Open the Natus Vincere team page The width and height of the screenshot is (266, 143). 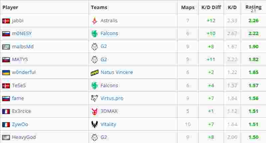coord(116,72)
